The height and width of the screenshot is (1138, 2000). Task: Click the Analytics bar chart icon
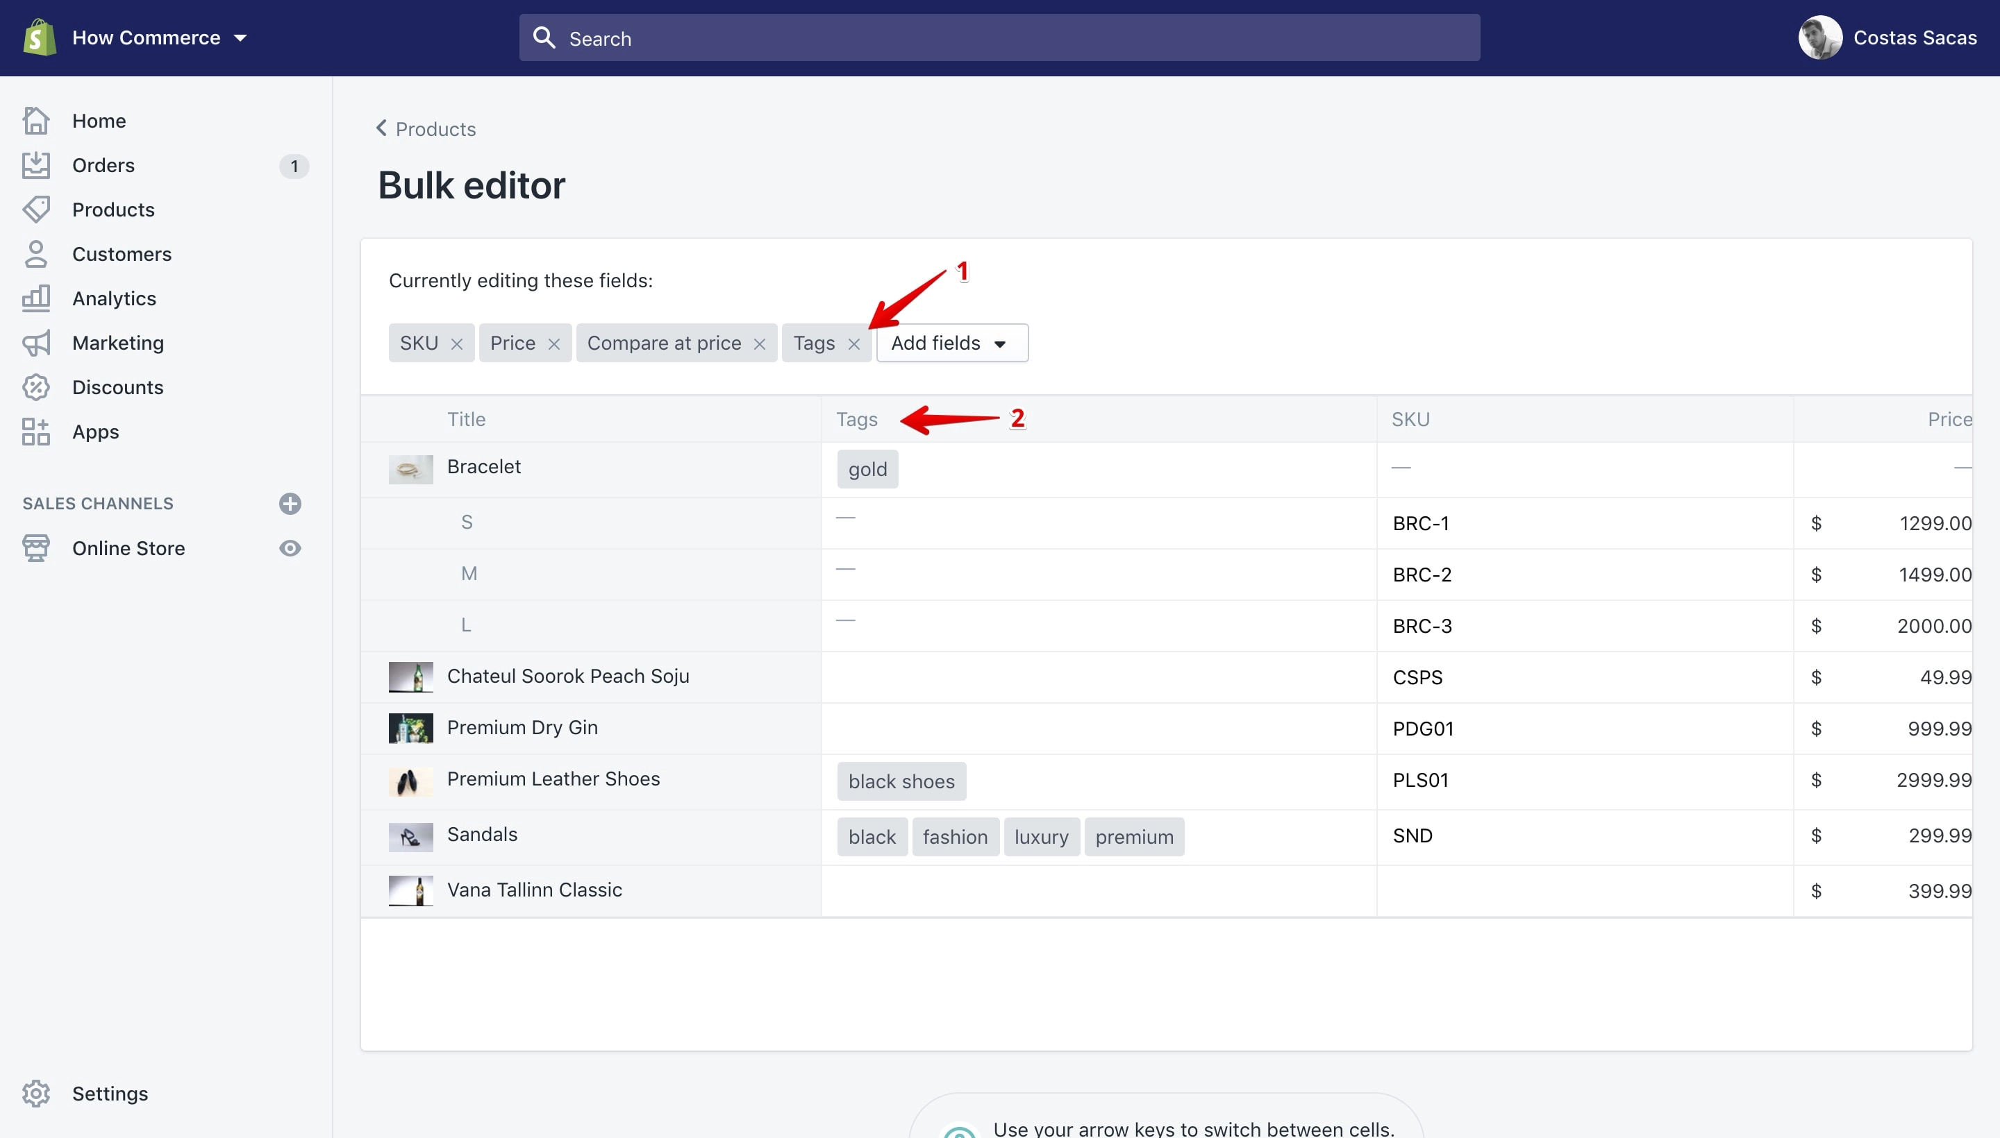point(36,298)
